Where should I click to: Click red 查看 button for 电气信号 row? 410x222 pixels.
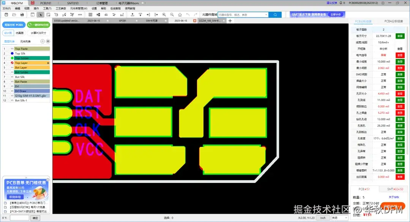(x=400, y=55)
